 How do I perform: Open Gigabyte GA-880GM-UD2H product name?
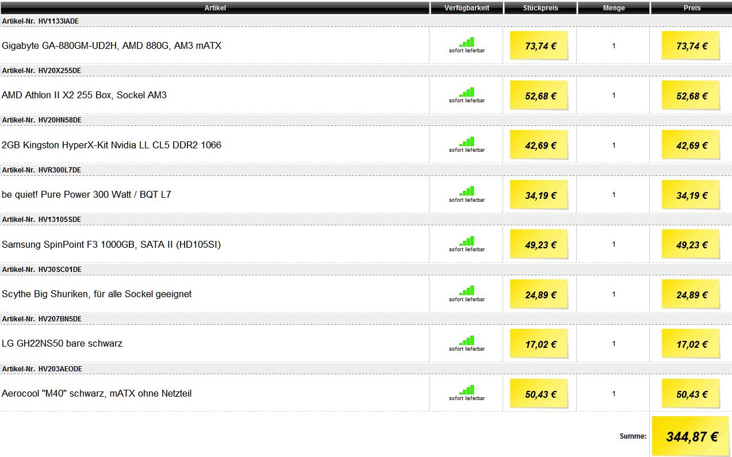coord(112,45)
